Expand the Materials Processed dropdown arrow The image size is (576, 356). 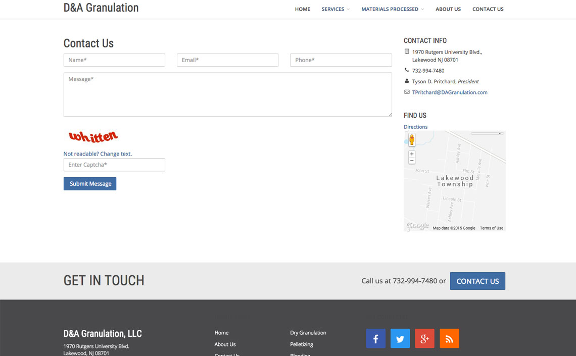422,9
